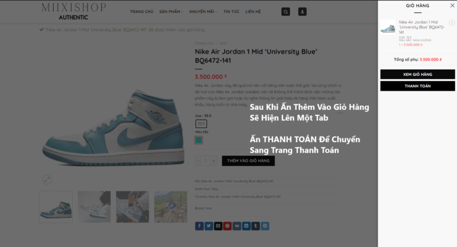The width and height of the screenshot is (457, 247).
Task: Remove Nike Air Jordan item from cart
Action: [x=451, y=23]
